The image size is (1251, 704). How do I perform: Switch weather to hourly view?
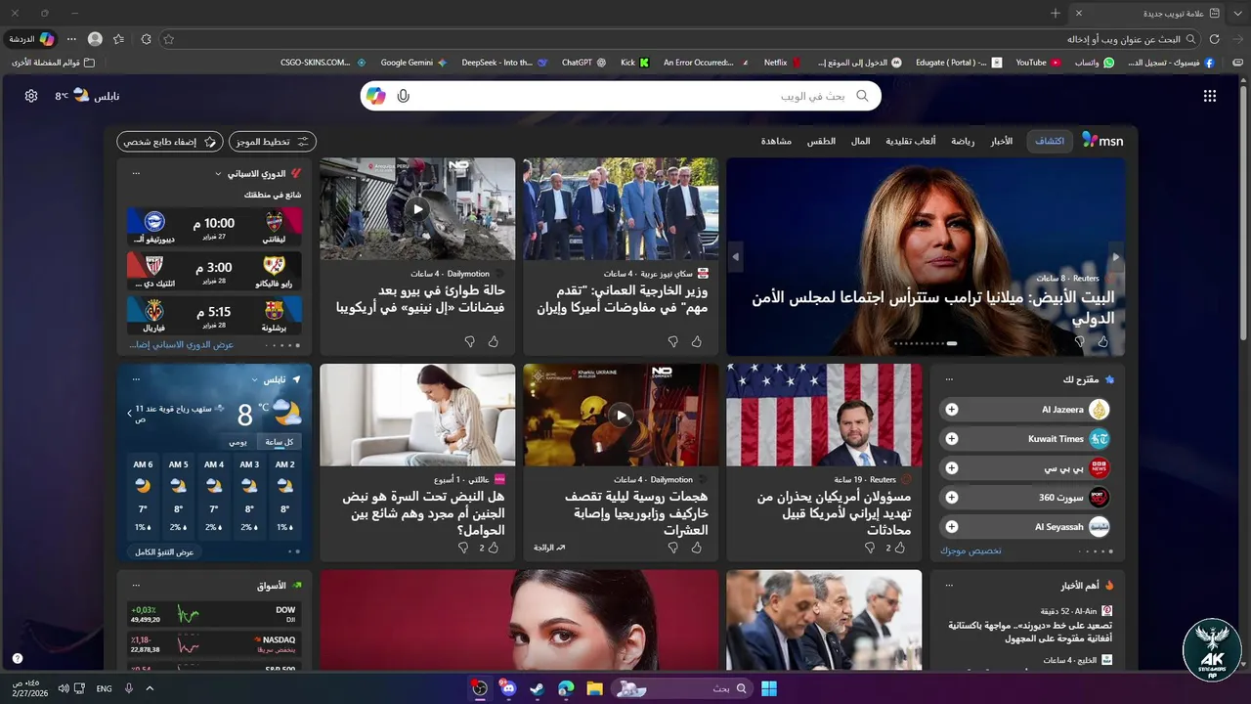click(x=280, y=441)
